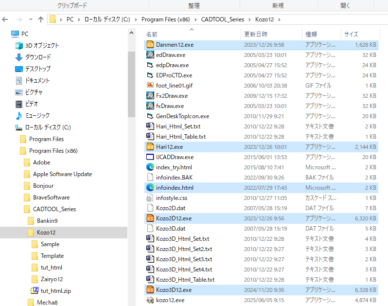388x306 pixels.
Task: Click the edpDraw.exe file icon
Action: [150, 65]
